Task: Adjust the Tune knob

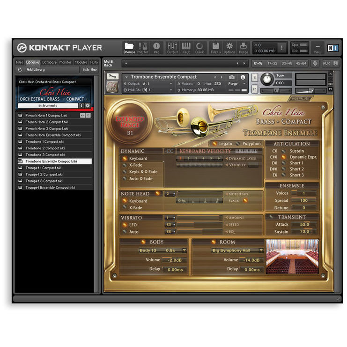Action: [267, 79]
